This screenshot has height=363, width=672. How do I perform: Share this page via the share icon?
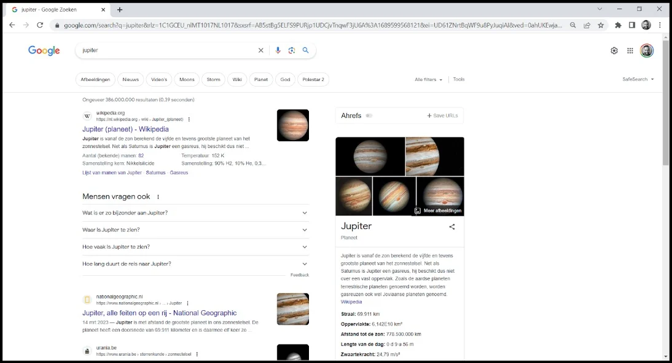click(x=587, y=25)
